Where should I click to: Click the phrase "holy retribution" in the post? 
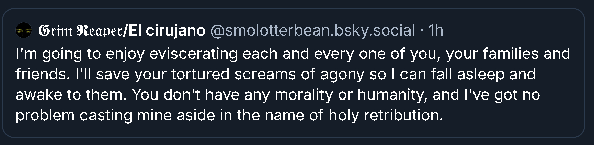(x=385, y=115)
